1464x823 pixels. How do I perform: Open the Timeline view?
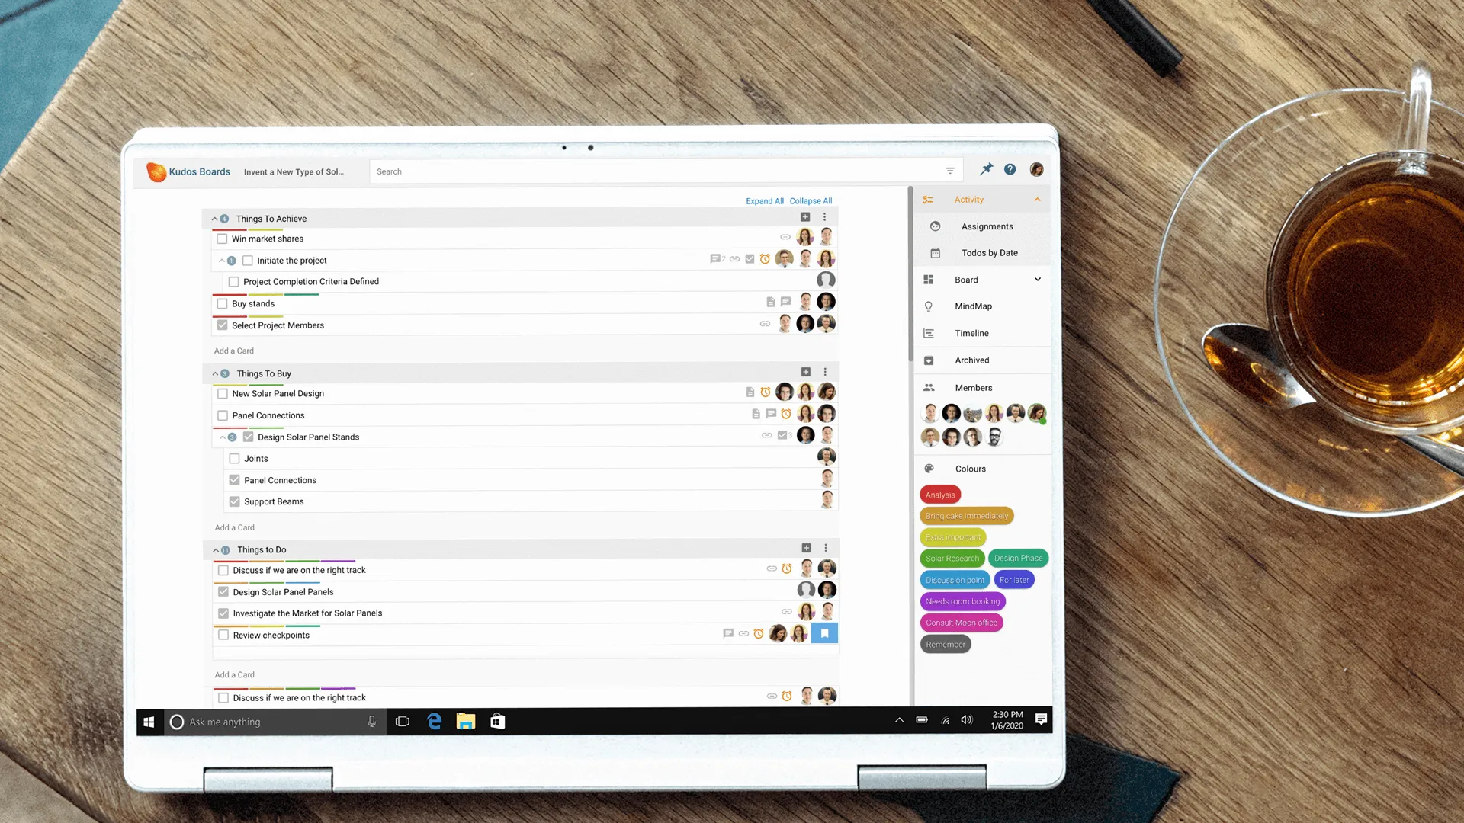pos(971,333)
